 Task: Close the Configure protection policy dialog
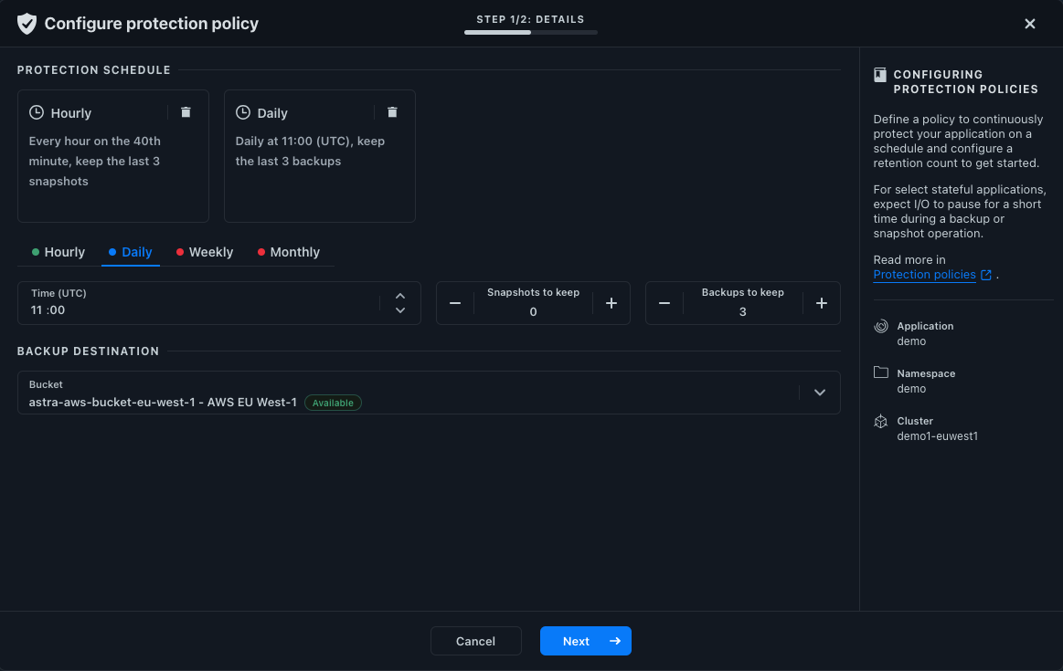tap(1030, 24)
